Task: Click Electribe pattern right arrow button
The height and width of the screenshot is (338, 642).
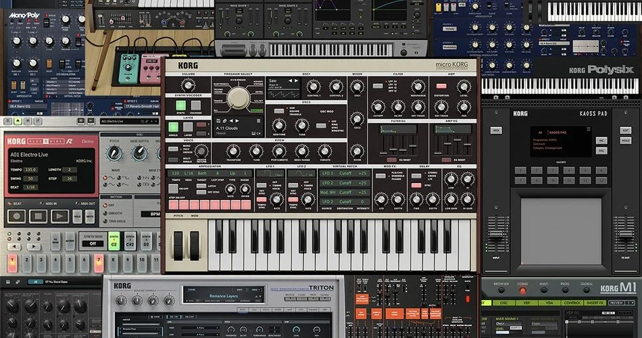Action: pyautogui.click(x=34, y=247)
